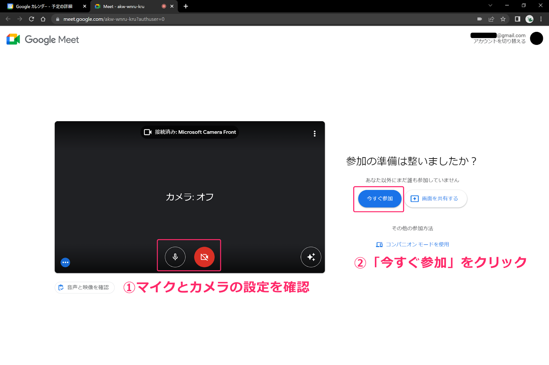This screenshot has width=549, height=365.
Task: Open the account avatar in the page header
Action: 536,38
